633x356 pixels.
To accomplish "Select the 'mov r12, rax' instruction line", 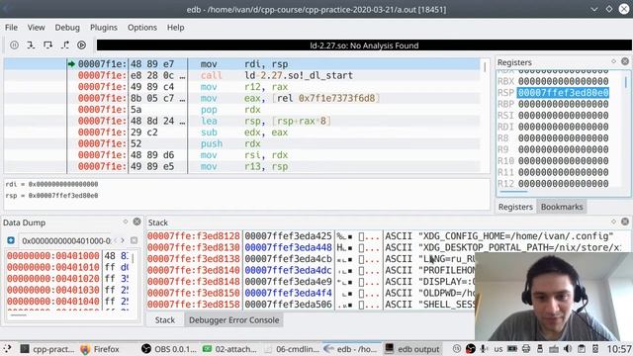I will coord(242,87).
